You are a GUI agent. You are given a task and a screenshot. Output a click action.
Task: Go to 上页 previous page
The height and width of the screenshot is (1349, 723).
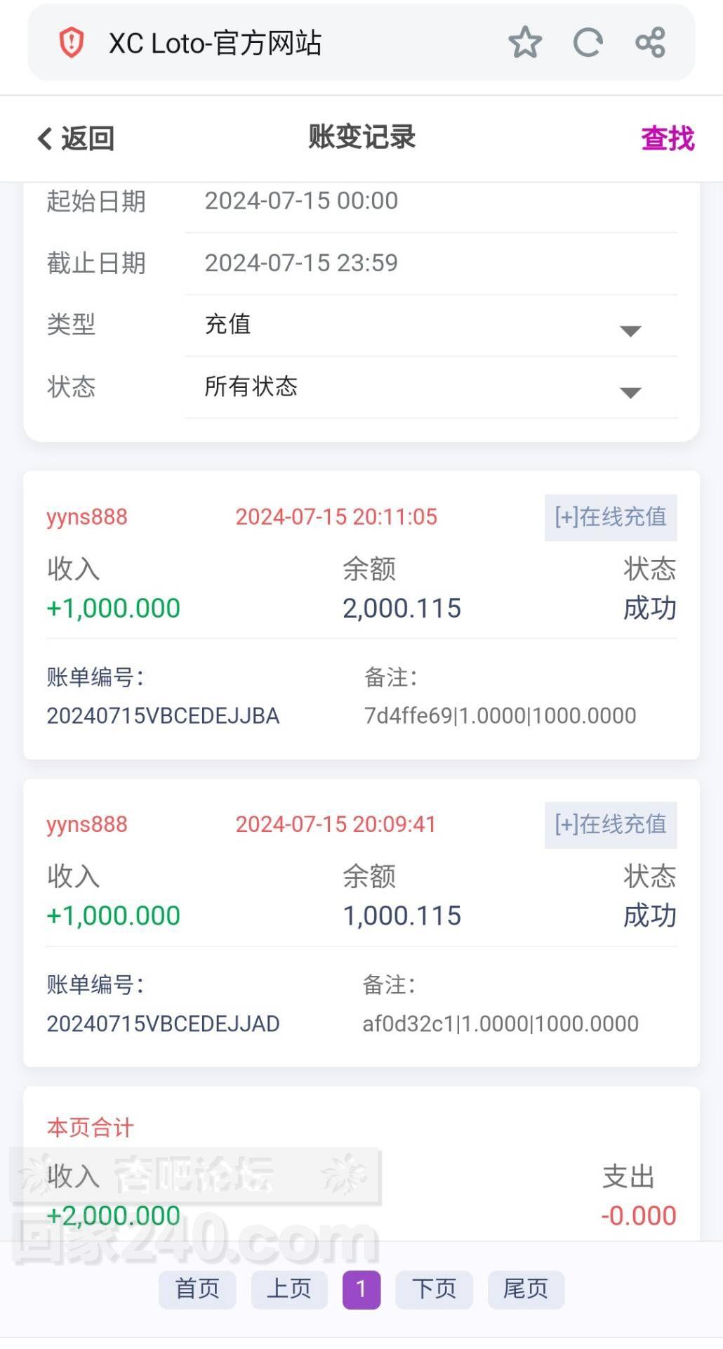pos(289,1289)
